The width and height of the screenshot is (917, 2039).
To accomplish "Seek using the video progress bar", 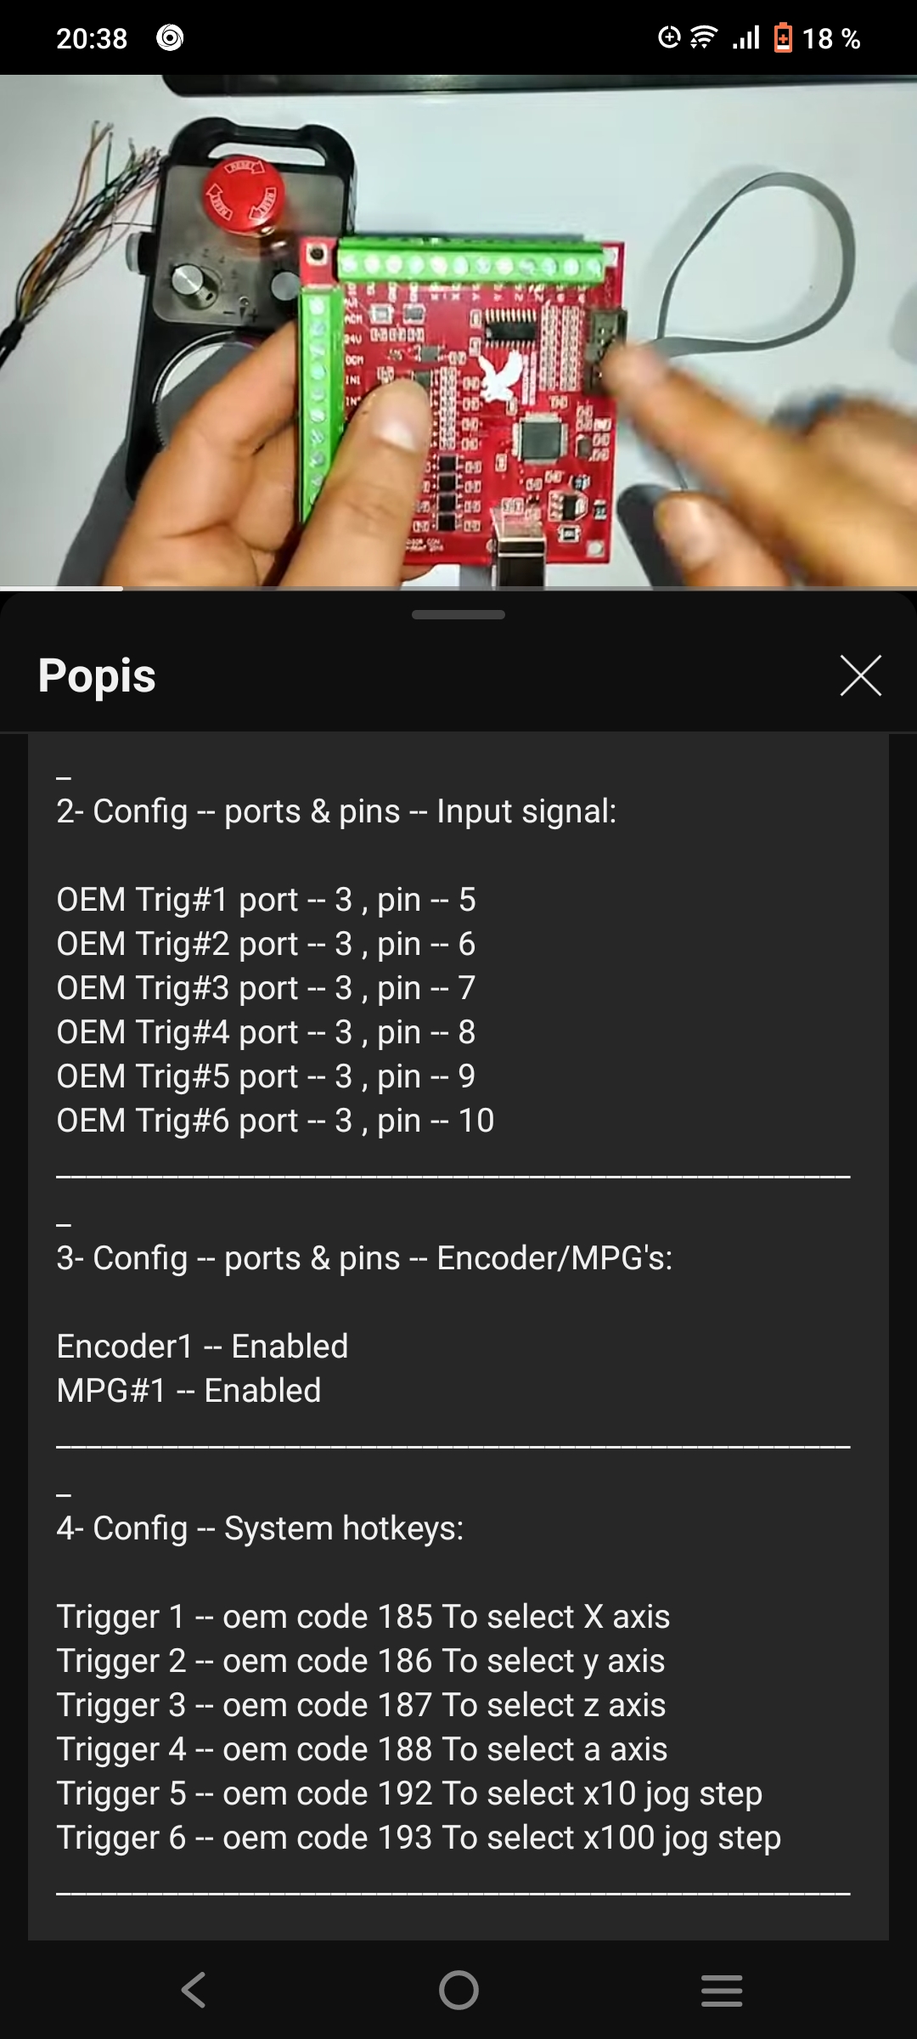I will 458,587.
